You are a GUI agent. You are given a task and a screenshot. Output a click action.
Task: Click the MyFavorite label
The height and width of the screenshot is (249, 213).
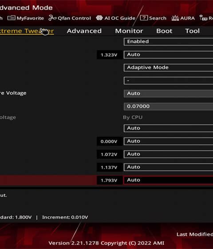30,18
